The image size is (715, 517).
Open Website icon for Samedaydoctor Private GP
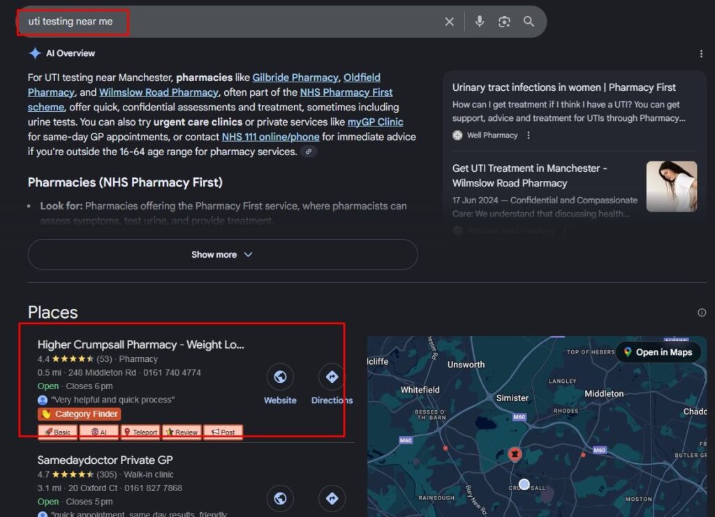point(280,499)
